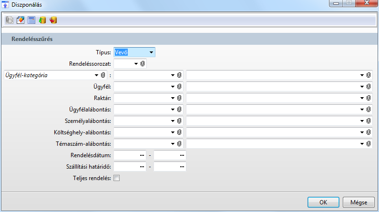
Task: Expand narrow Ügyfél-kategória value dropdown arrow
Action: 173,75
